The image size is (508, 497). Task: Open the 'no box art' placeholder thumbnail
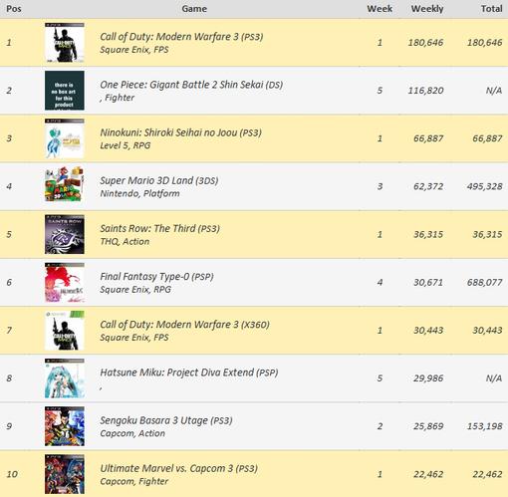(x=65, y=91)
